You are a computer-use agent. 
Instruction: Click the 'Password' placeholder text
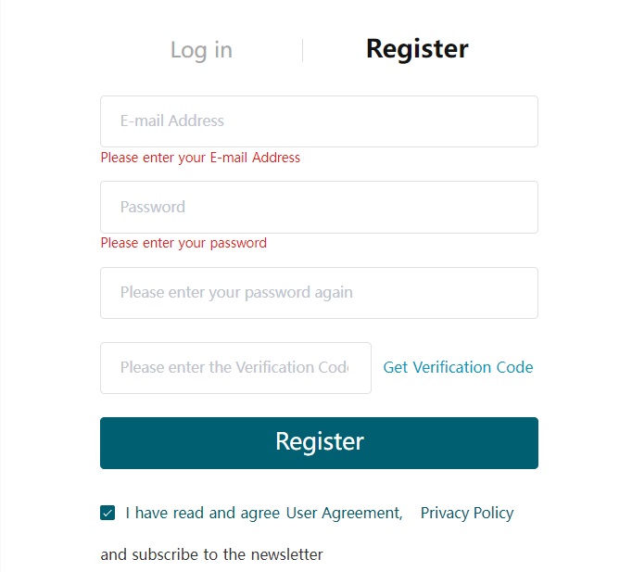click(x=153, y=207)
